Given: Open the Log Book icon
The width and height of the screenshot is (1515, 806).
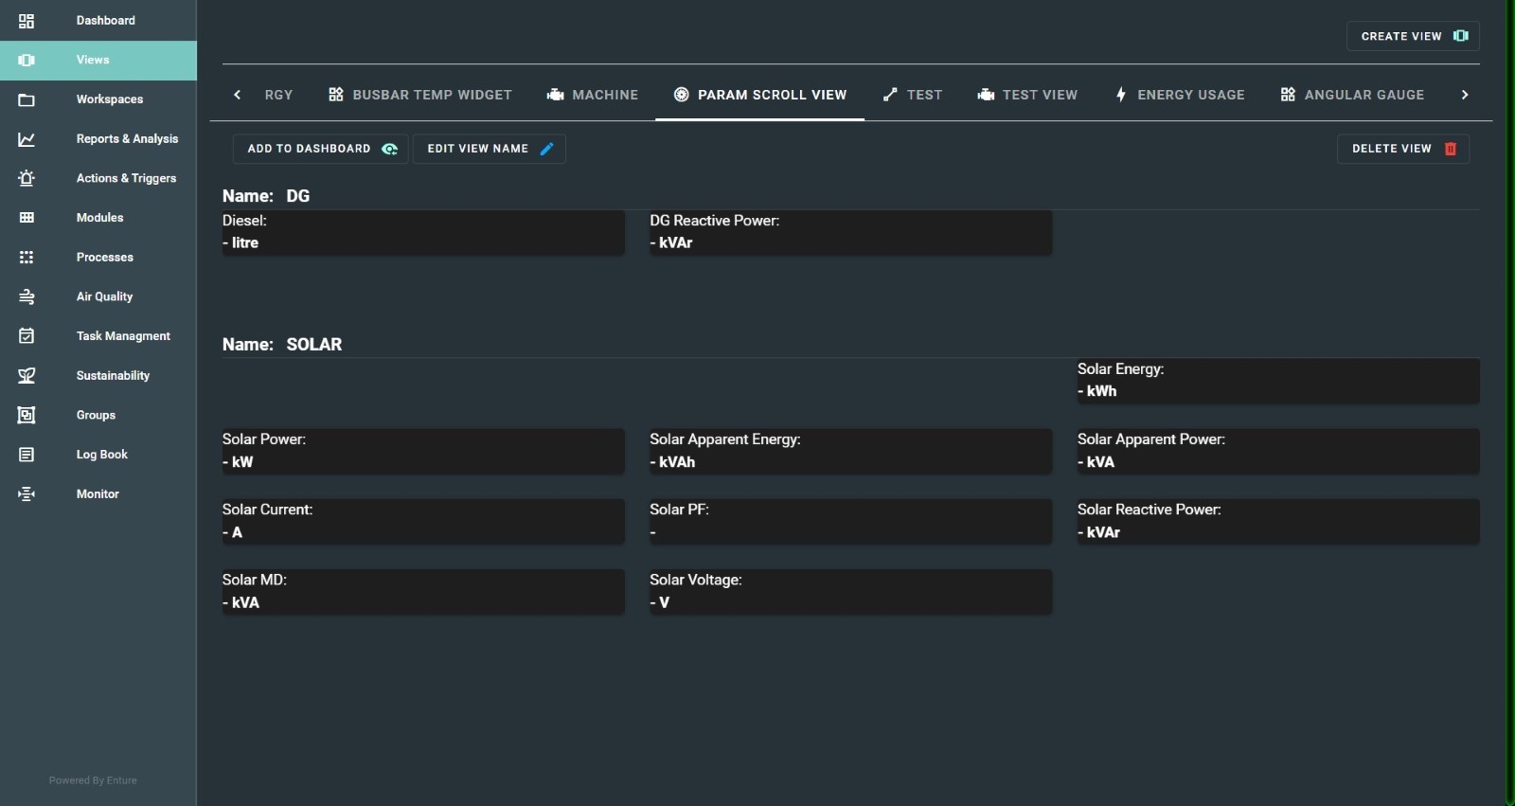Looking at the screenshot, I should (x=27, y=455).
